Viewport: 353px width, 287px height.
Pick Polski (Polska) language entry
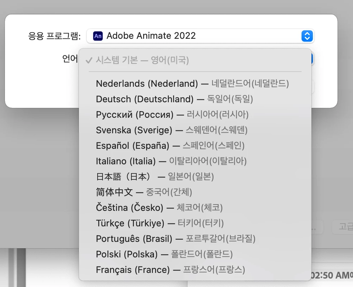(195, 254)
